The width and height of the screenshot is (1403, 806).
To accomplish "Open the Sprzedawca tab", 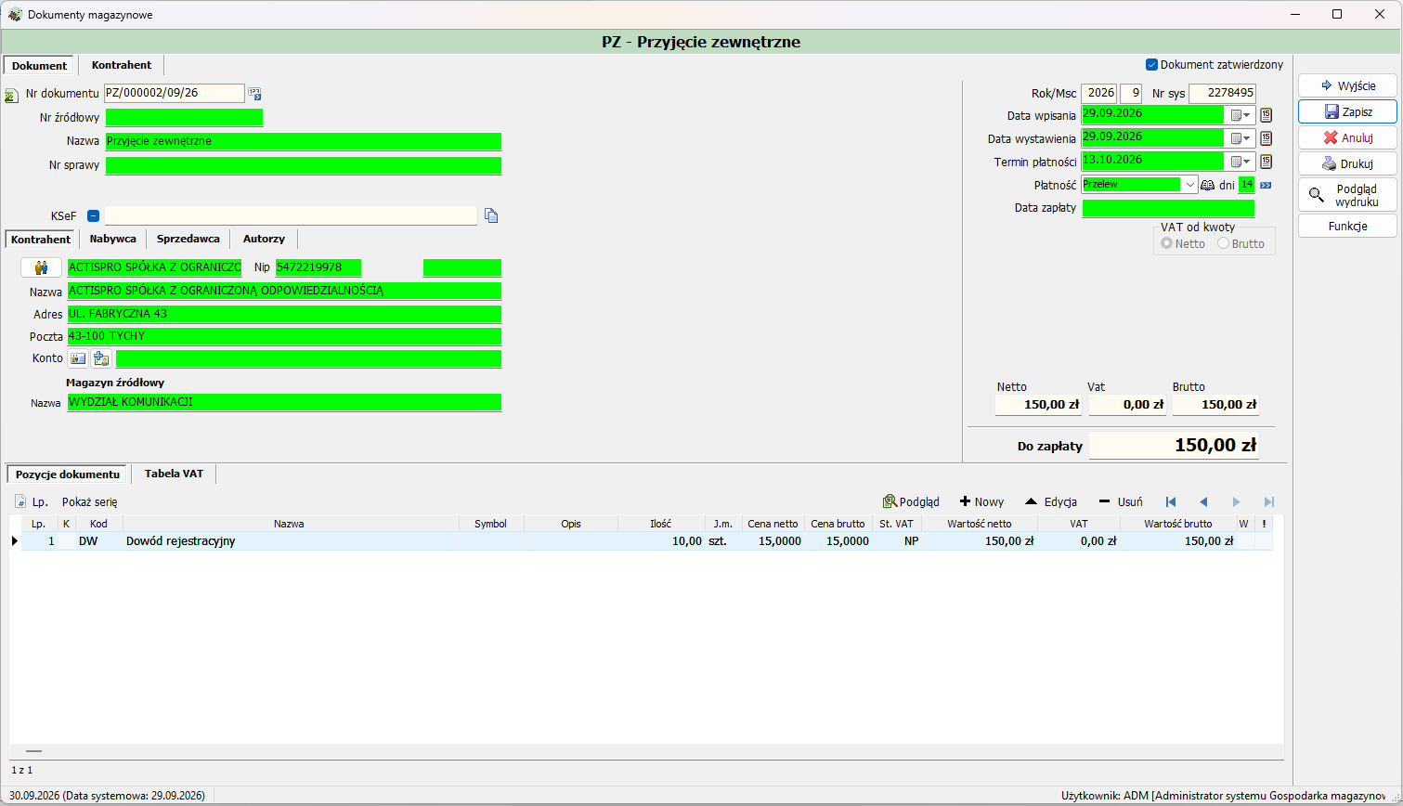I will point(188,239).
